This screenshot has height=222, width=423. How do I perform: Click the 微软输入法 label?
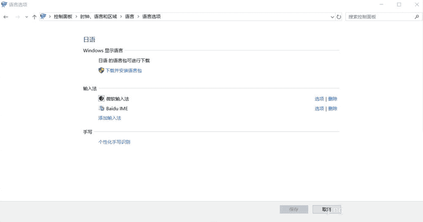(x=117, y=99)
